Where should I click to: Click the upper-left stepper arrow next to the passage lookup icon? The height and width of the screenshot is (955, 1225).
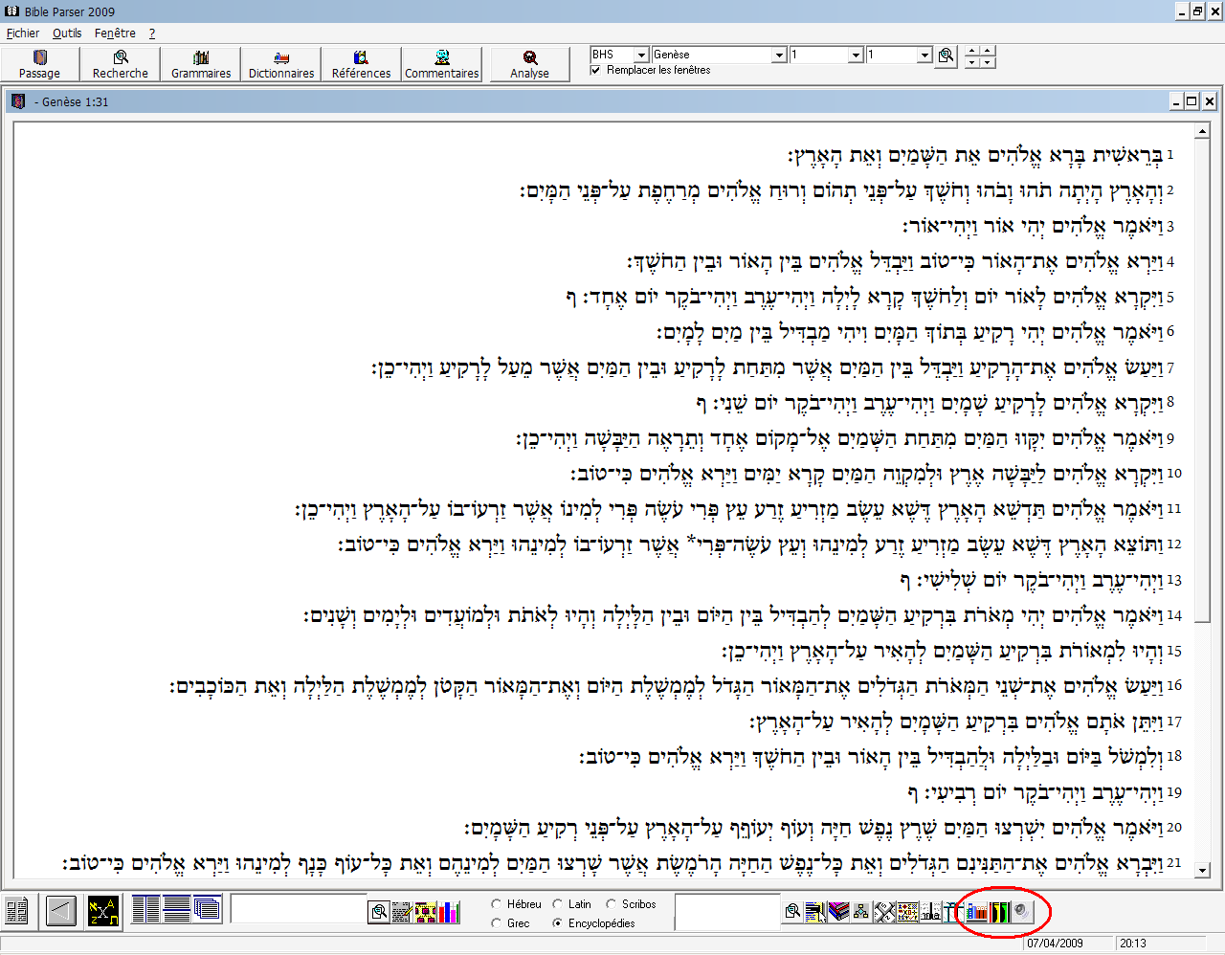973,50
